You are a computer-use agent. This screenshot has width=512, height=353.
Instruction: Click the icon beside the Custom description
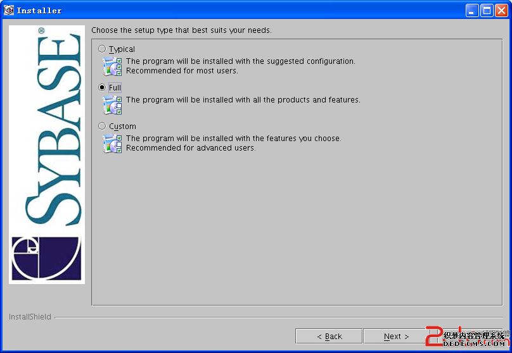pyautogui.click(x=112, y=143)
